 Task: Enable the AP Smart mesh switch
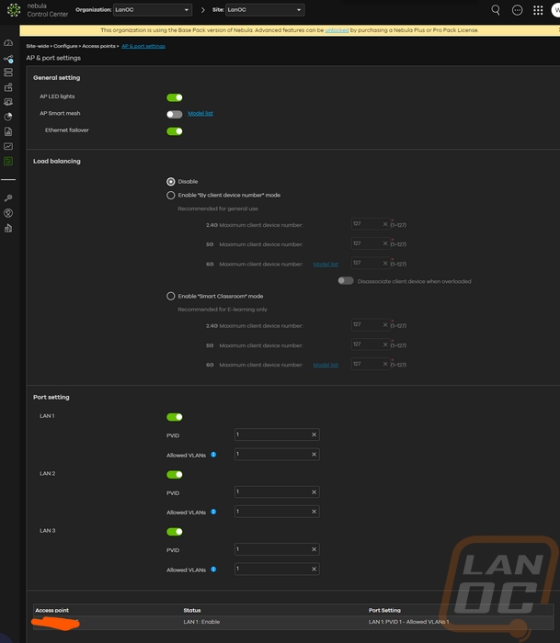175,115
